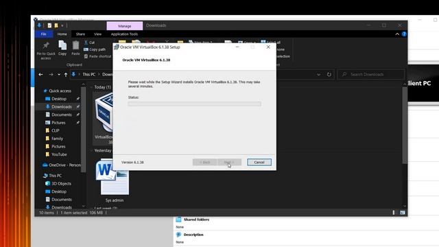
Task: Click VirtualBox installer file thumbnail
Action: point(104,113)
